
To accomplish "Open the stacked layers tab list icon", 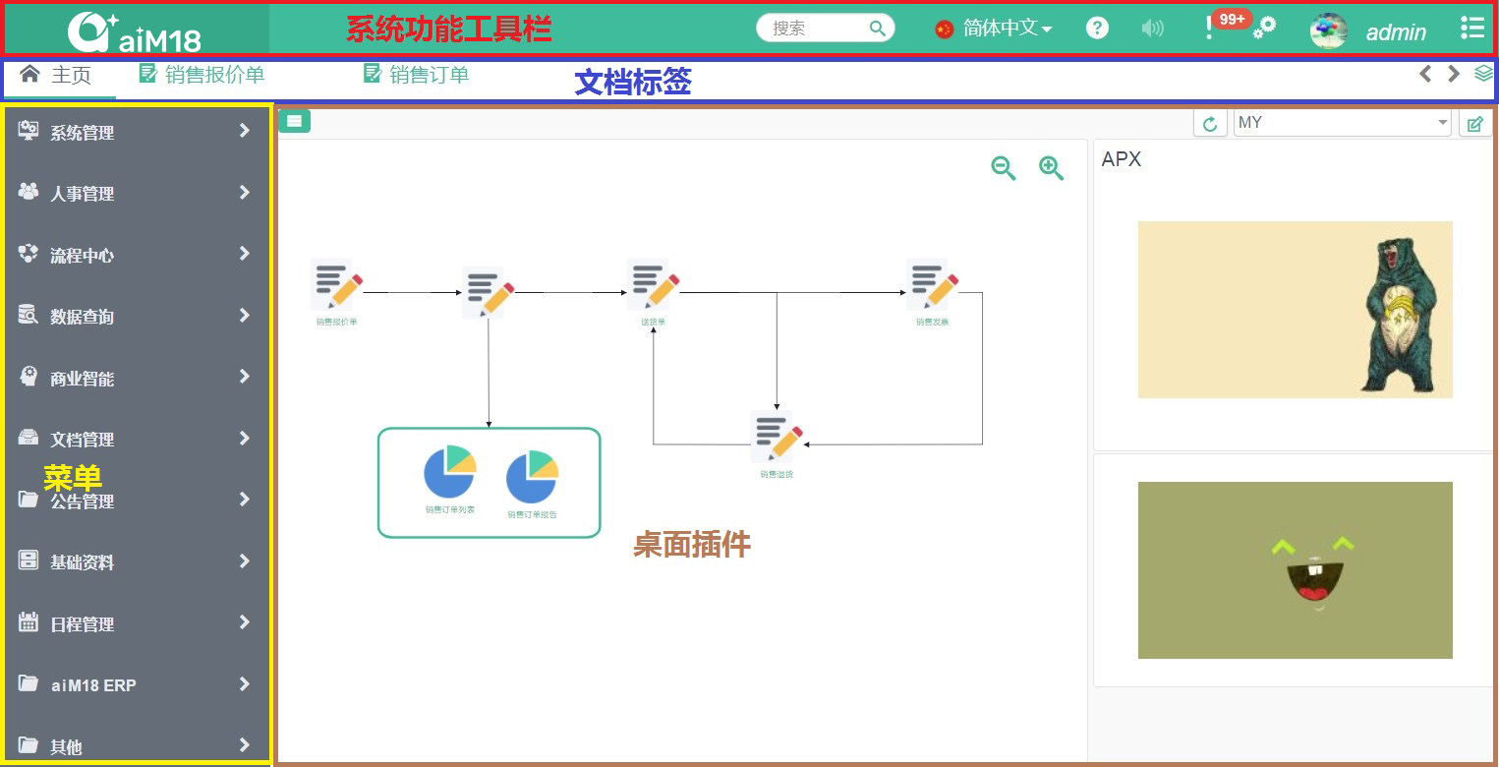I will click(x=1483, y=74).
